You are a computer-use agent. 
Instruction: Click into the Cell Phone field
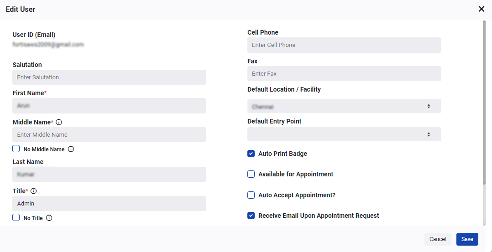click(x=344, y=45)
